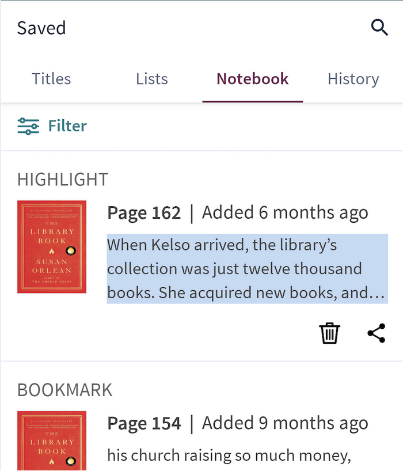This screenshot has width=403, height=471.
Task: Open the 'his church raising so much money' excerpt
Action: (229, 455)
